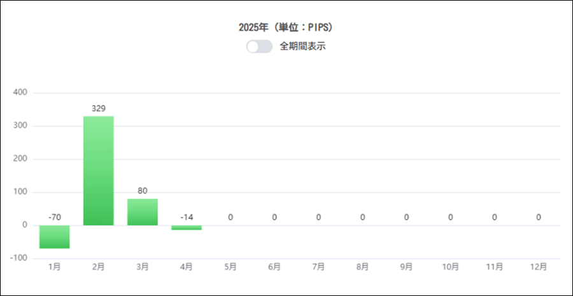Click the -70 data label

click(55, 218)
